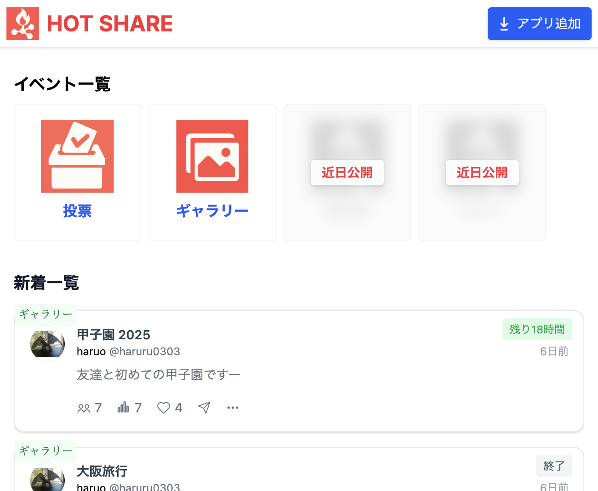
Task: Click the アプリ追加 button
Action: [540, 24]
